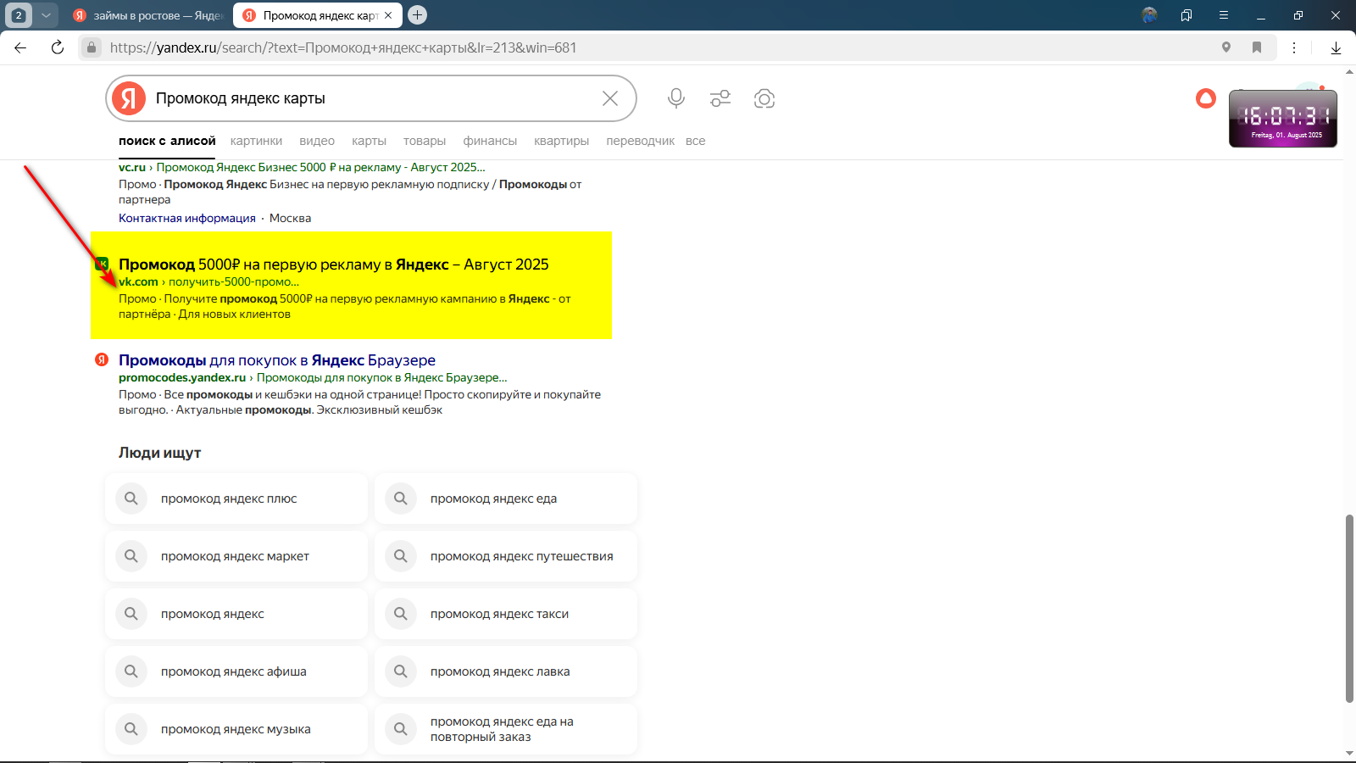The image size is (1356, 763).
Task: Open the three-dot page menu
Action: coord(1294,47)
